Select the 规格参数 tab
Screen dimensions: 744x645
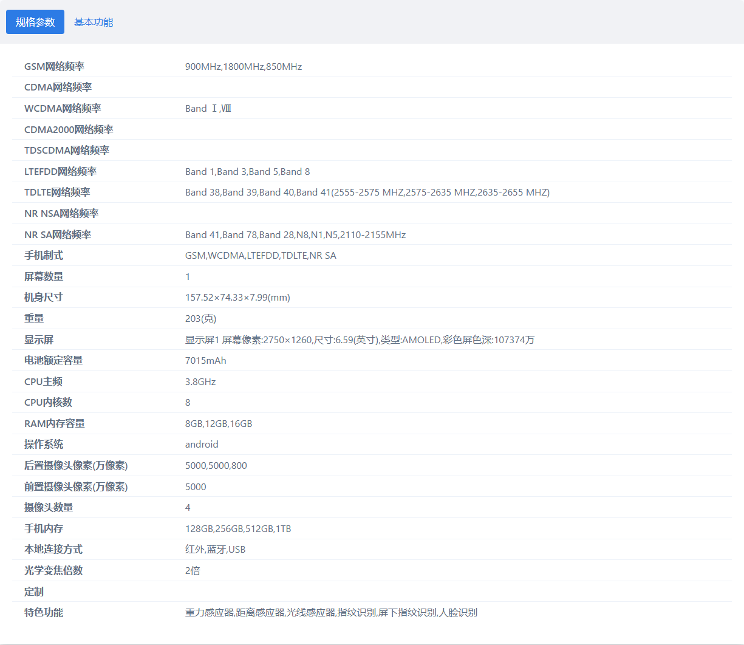pyautogui.click(x=35, y=22)
